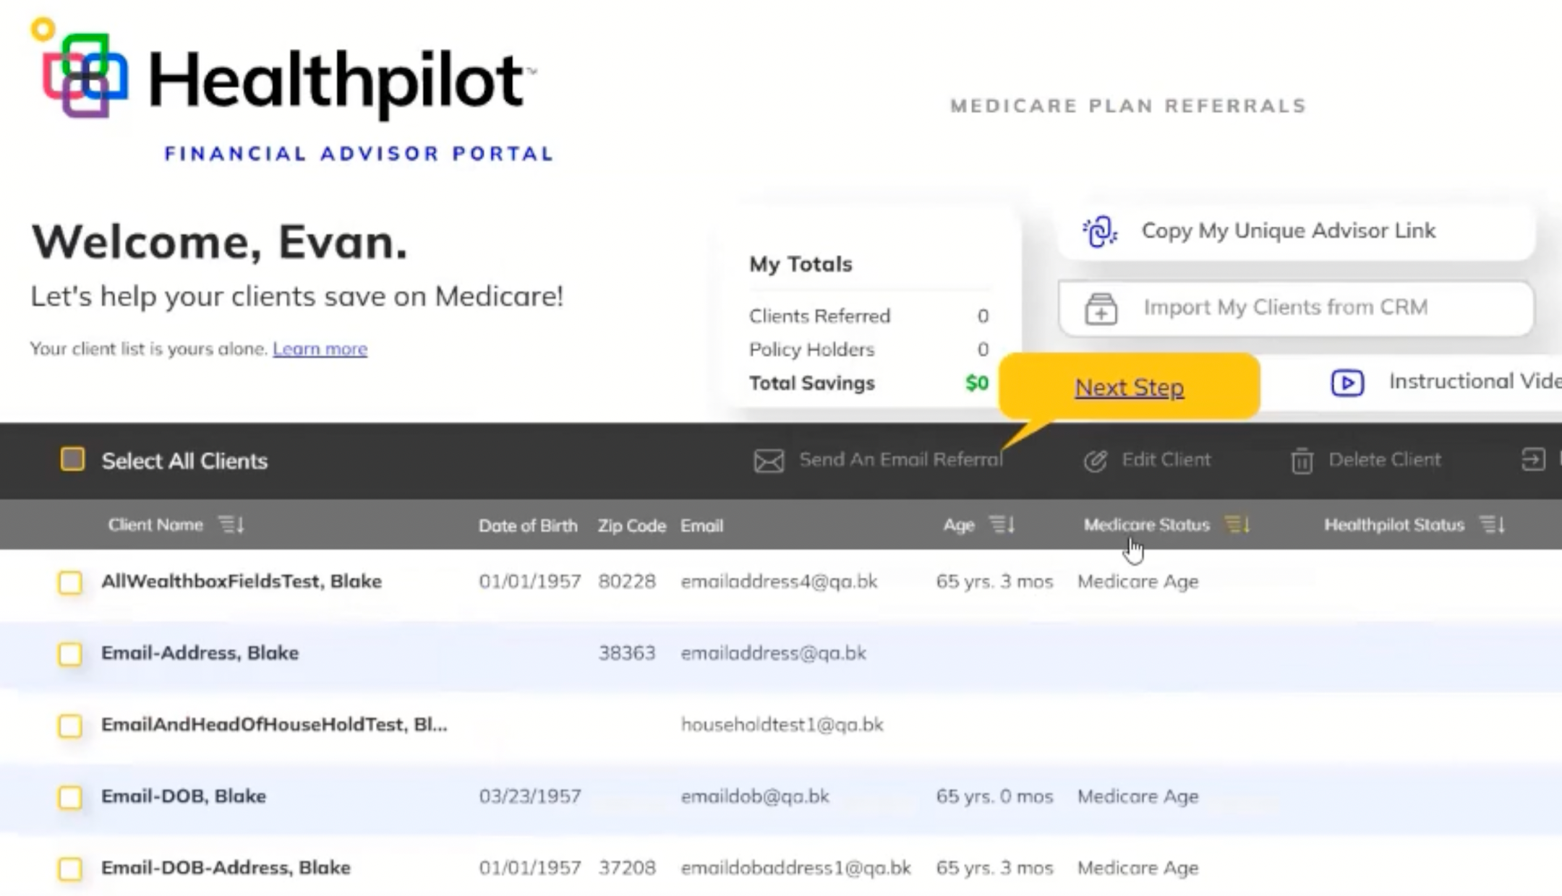Image resolution: width=1562 pixels, height=896 pixels.
Task: Click the chain-link icon for advisor link
Action: pyautogui.click(x=1099, y=231)
